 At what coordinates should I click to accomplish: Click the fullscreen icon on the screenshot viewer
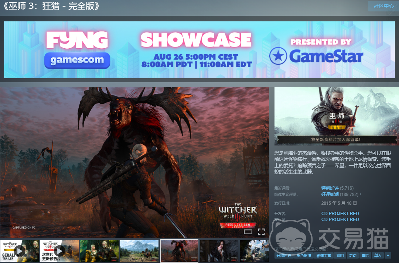[x=261, y=232]
